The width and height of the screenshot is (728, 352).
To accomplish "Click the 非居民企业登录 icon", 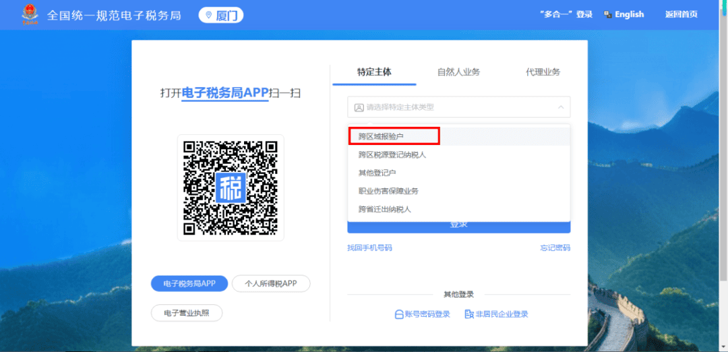I will click(469, 314).
